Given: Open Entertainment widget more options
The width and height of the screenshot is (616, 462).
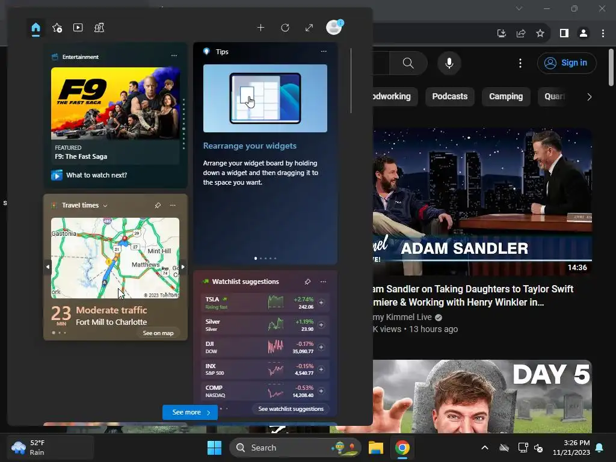Looking at the screenshot, I should coord(174,56).
